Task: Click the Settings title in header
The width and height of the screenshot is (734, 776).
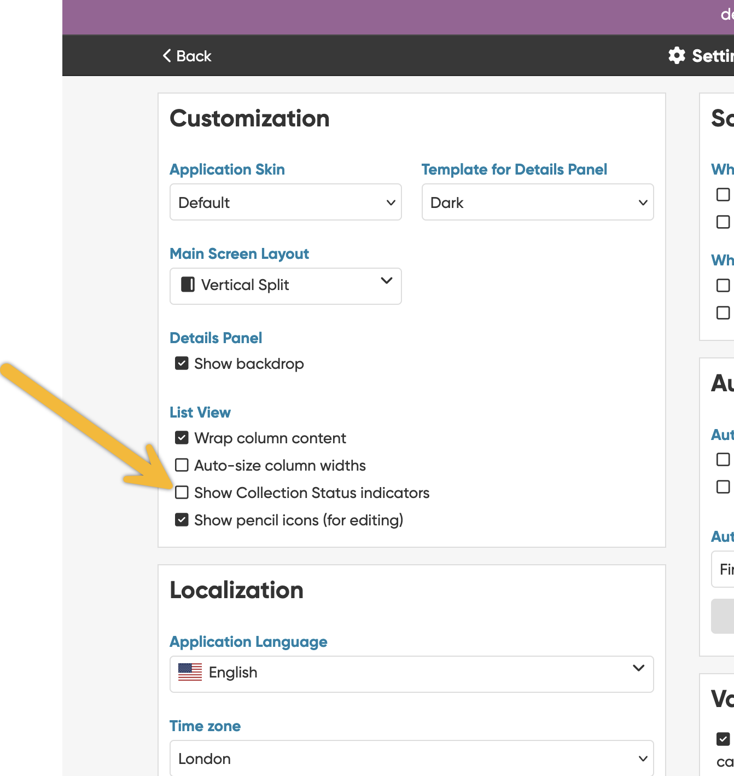Action: pyautogui.click(x=712, y=56)
